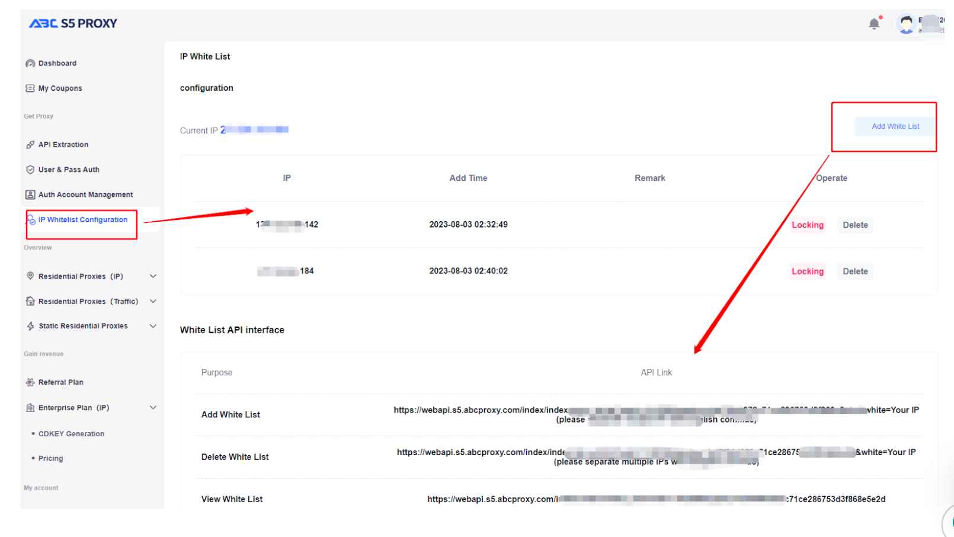Viewport: 954px width, 537px height.
Task: Click the View White List API link
Action: [x=656, y=499]
